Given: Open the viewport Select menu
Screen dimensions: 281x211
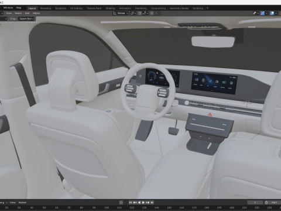Looking at the screenshot, I should click(18, 13).
